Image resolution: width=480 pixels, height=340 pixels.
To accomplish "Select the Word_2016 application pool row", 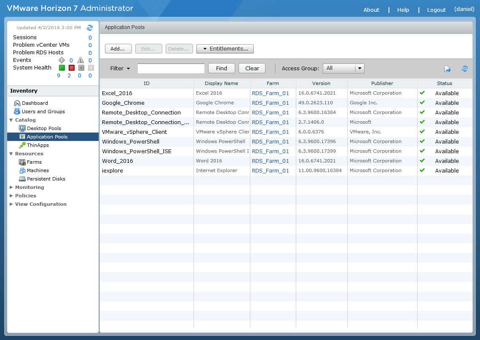I will [286, 161].
